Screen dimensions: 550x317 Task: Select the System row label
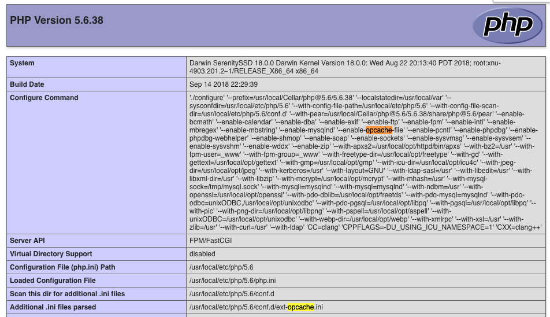(x=22, y=63)
